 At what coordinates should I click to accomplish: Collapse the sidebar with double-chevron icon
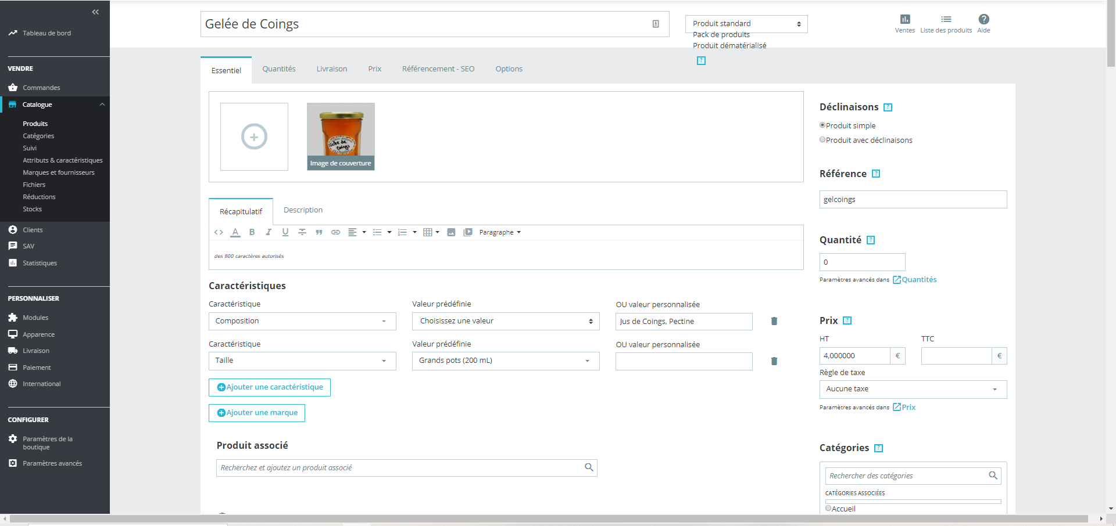tap(95, 12)
